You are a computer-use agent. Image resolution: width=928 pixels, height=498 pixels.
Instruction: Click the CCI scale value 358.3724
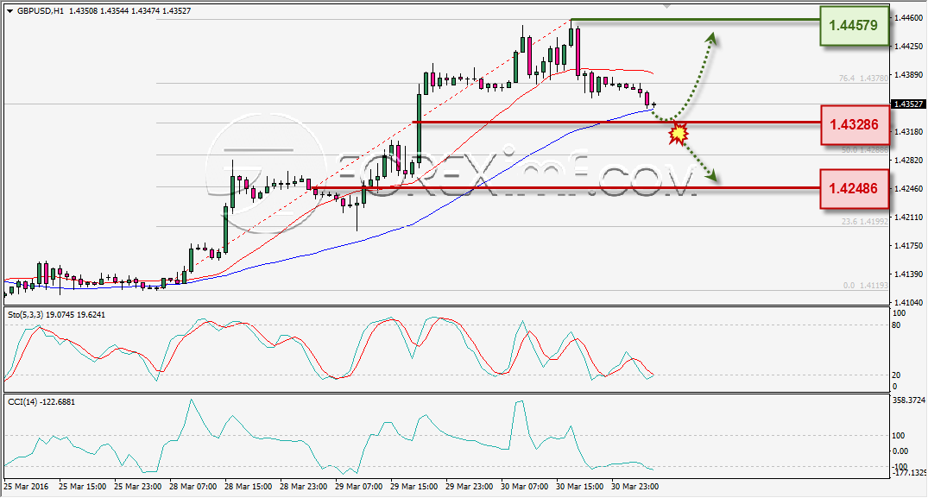click(908, 400)
